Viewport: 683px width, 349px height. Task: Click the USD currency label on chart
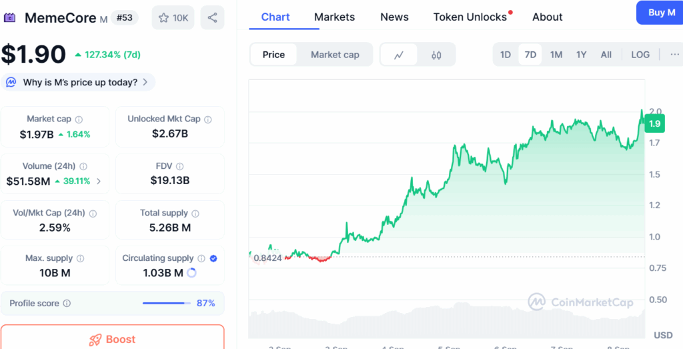coord(663,335)
